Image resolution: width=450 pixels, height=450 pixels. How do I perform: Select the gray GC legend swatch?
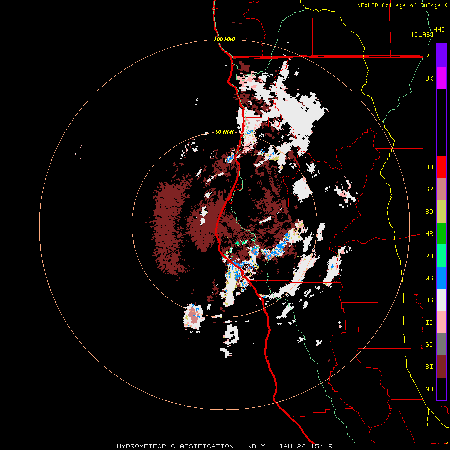tap(441, 344)
